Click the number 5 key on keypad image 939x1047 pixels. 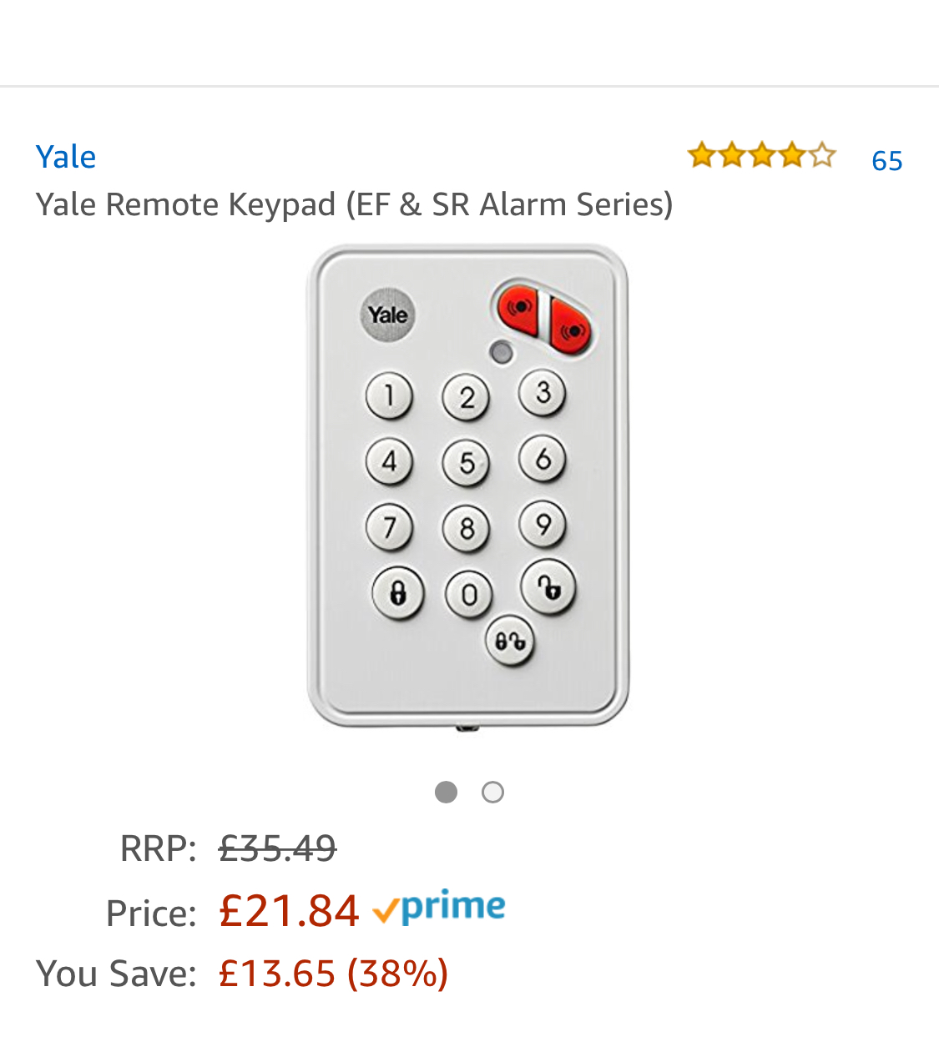(x=467, y=462)
